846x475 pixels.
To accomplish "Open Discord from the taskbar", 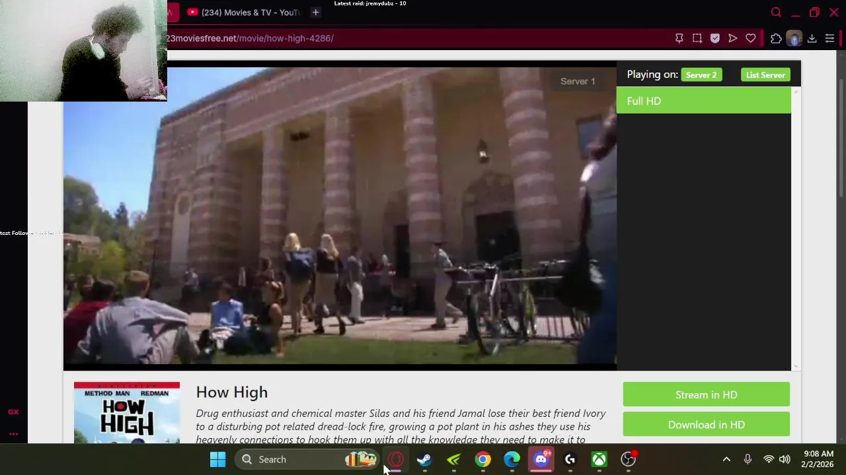I will [541, 459].
